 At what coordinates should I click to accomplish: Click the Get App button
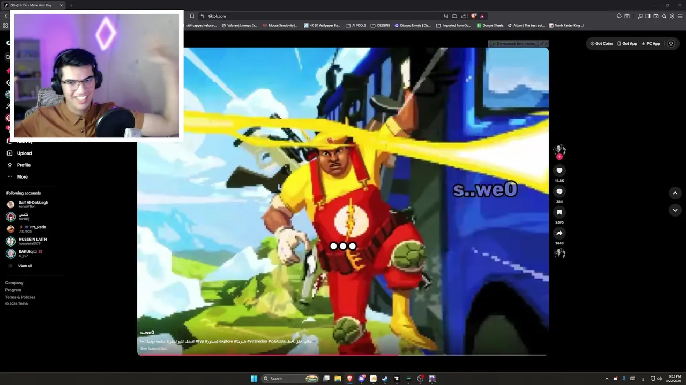coord(627,43)
